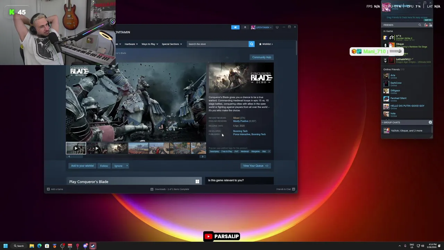The height and width of the screenshot is (250, 444).
Task: Show hidden system tray icons
Action: [x=399, y=246]
